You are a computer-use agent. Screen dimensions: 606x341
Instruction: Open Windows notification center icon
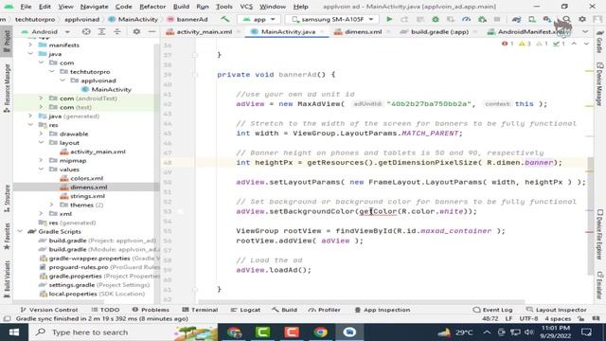587,332
